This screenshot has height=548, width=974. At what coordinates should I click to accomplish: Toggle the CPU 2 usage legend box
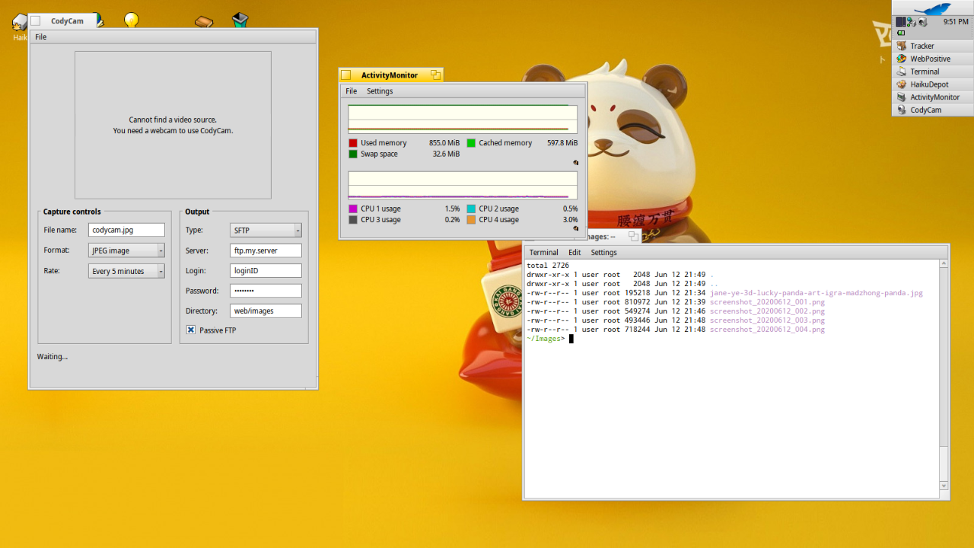471,209
